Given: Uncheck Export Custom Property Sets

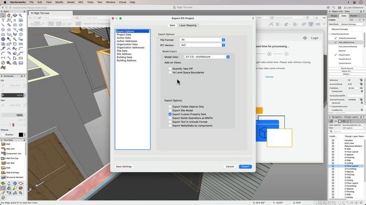Looking at the screenshot, I should pos(170,114).
